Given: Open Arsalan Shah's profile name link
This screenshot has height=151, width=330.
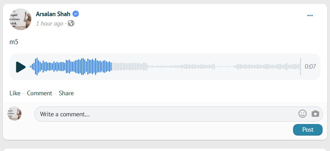Looking at the screenshot, I should click(53, 14).
